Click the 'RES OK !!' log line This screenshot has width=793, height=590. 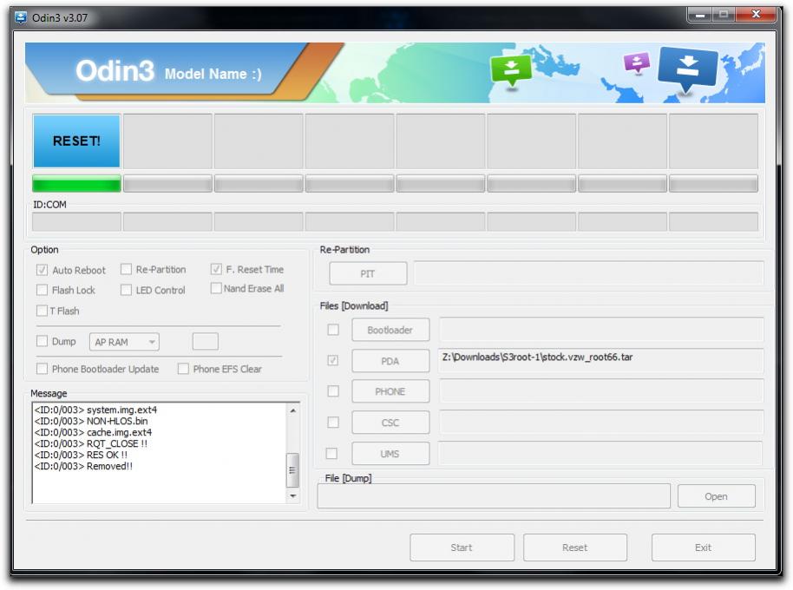(81, 455)
